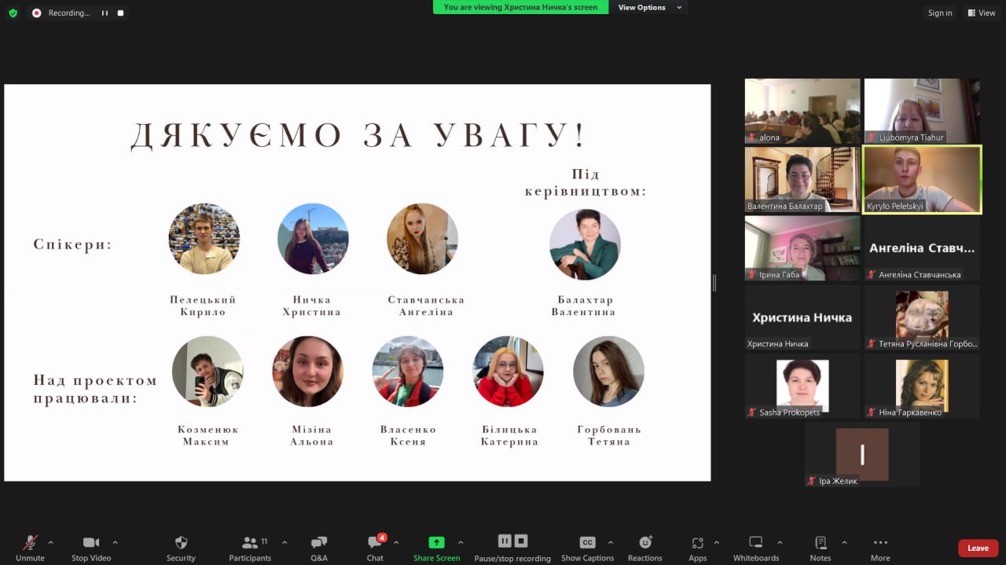Pause recording via top-left indicator
Image resolution: width=1006 pixels, height=565 pixels.
(105, 13)
